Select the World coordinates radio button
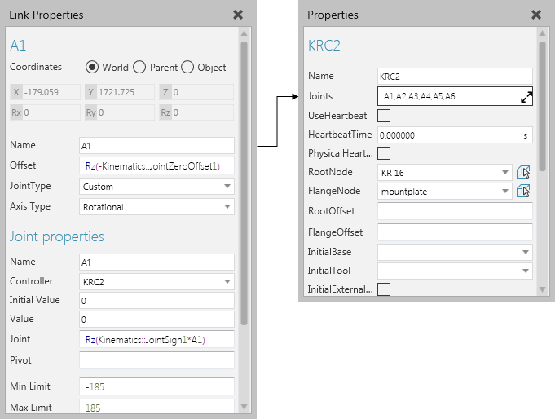555x419 pixels. (92, 67)
